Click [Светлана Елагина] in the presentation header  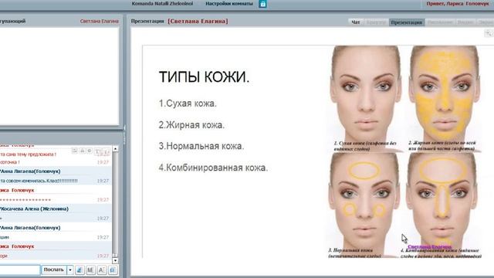(x=198, y=21)
